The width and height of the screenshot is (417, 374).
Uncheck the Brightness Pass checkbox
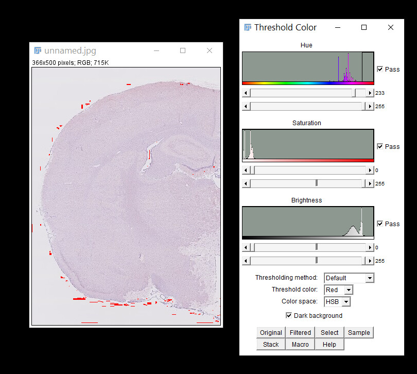pyautogui.click(x=380, y=224)
